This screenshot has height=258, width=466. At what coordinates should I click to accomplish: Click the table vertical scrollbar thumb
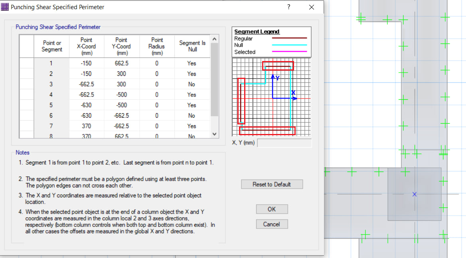(215, 80)
